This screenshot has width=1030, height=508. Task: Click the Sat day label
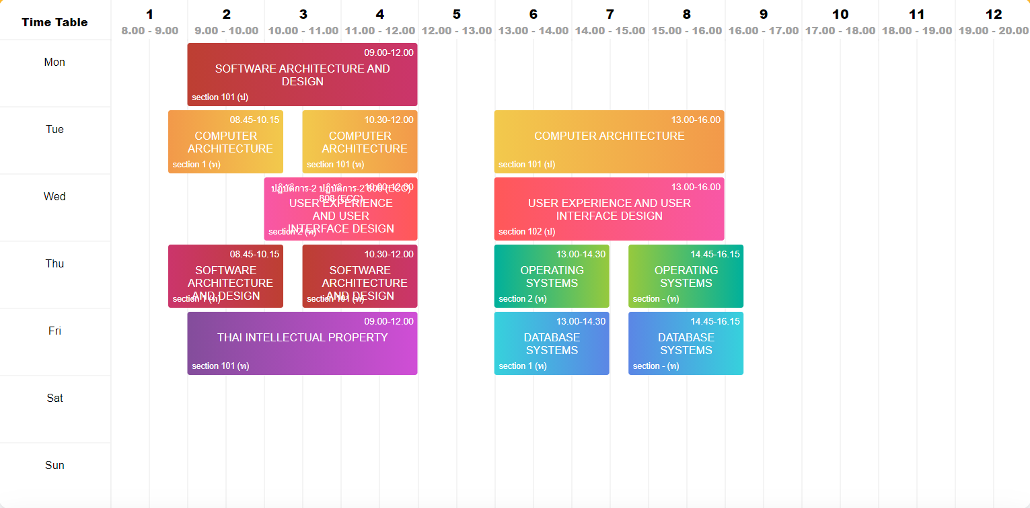click(x=54, y=398)
